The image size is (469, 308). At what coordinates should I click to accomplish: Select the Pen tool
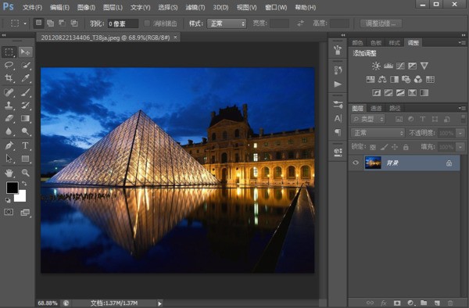9,145
